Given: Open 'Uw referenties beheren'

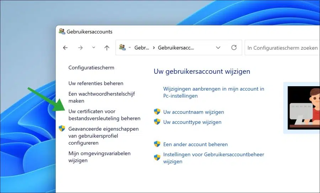Looking at the screenshot, I should click(96, 83).
